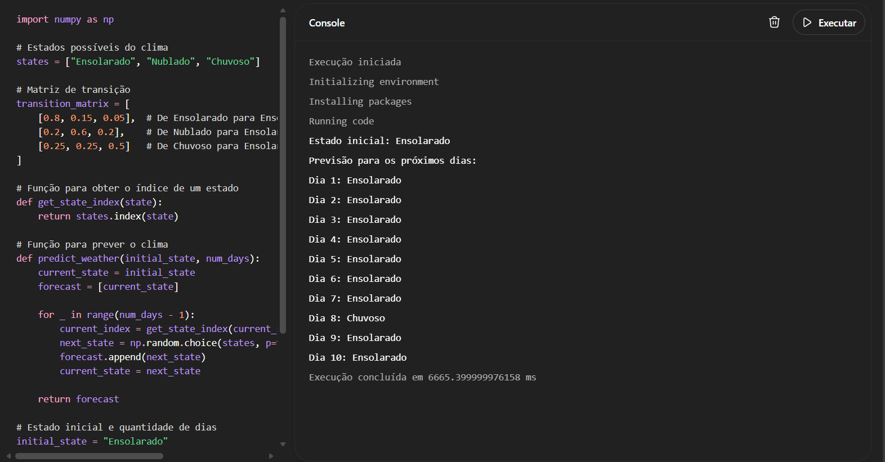Click the def predict_weather function line
Image resolution: width=885 pixels, height=462 pixels.
[138, 259]
